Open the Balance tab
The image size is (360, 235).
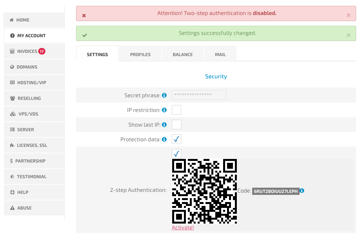click(183, 55)
